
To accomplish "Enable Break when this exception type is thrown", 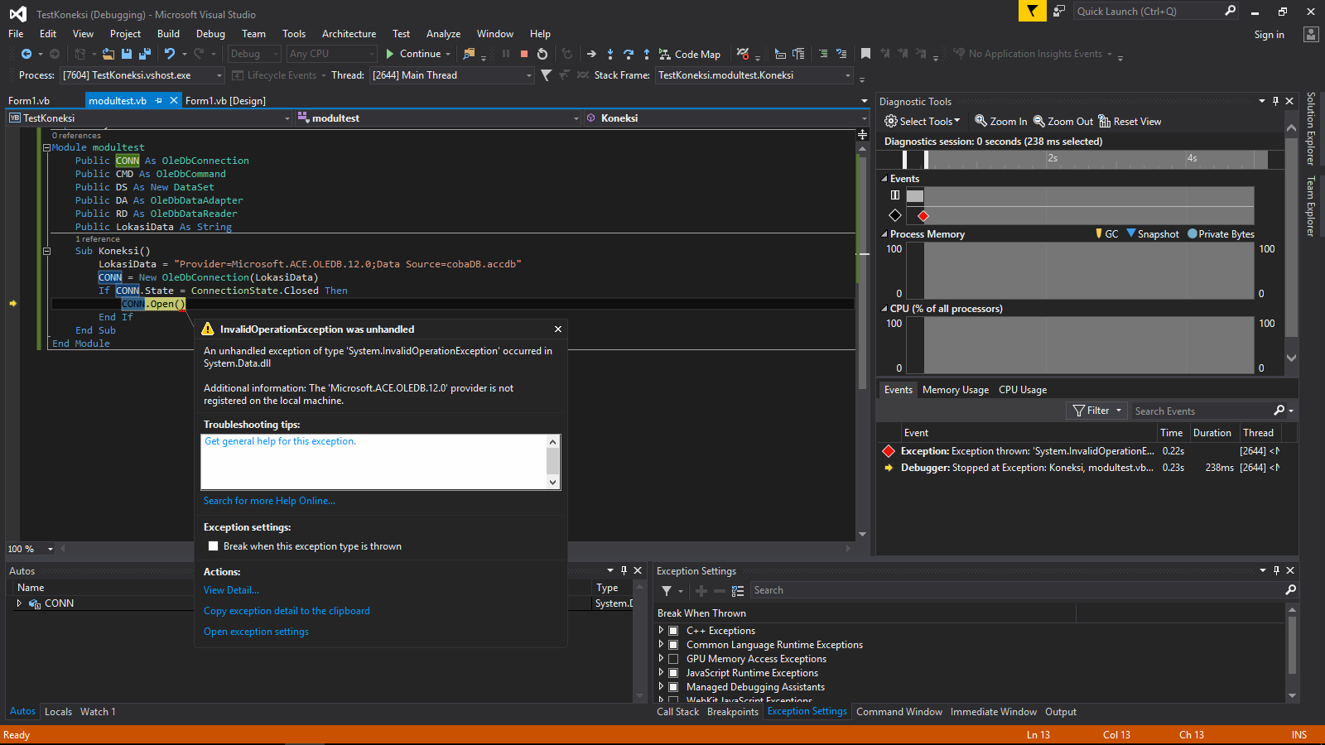I will pos(214,546).
